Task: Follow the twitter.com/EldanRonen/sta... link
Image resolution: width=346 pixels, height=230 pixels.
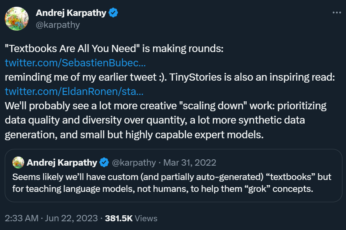Action: [x=74, y=91]
